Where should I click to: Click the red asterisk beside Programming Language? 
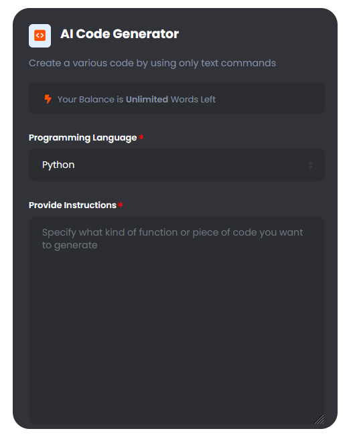pyautogui.click(x=141, y=137)
